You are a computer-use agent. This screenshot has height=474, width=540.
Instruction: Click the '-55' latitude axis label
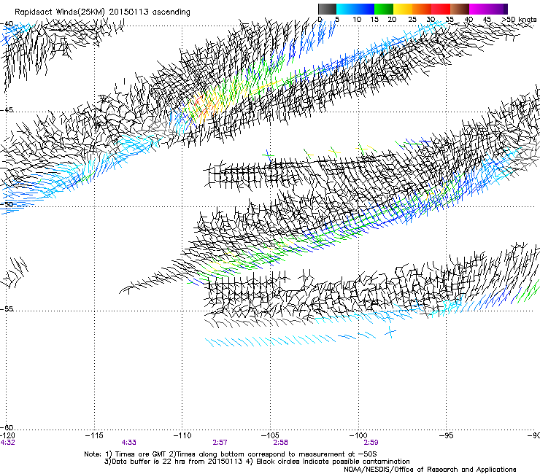coord(7,309)
